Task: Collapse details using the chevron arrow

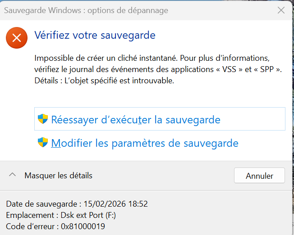Action: tap(13, 175)
